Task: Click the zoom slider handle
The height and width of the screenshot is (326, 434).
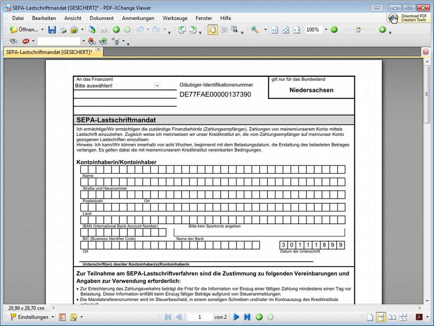Action: coord(358,30)
